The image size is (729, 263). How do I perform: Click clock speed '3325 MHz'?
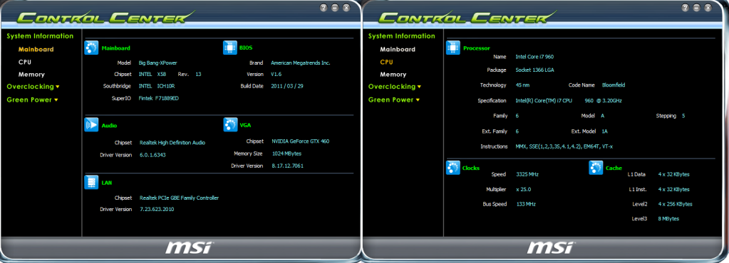[x=527, y=174]
